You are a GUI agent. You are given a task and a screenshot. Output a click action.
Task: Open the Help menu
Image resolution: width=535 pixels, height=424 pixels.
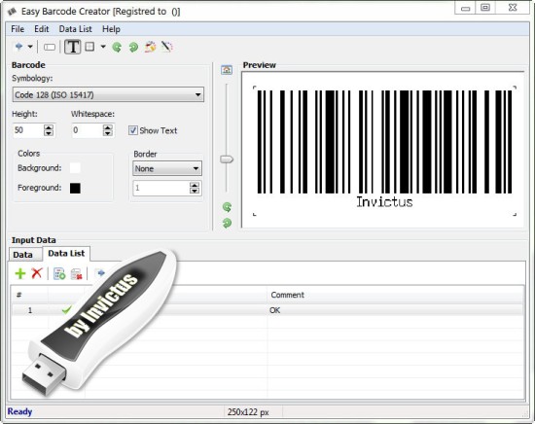click(111, 29)
